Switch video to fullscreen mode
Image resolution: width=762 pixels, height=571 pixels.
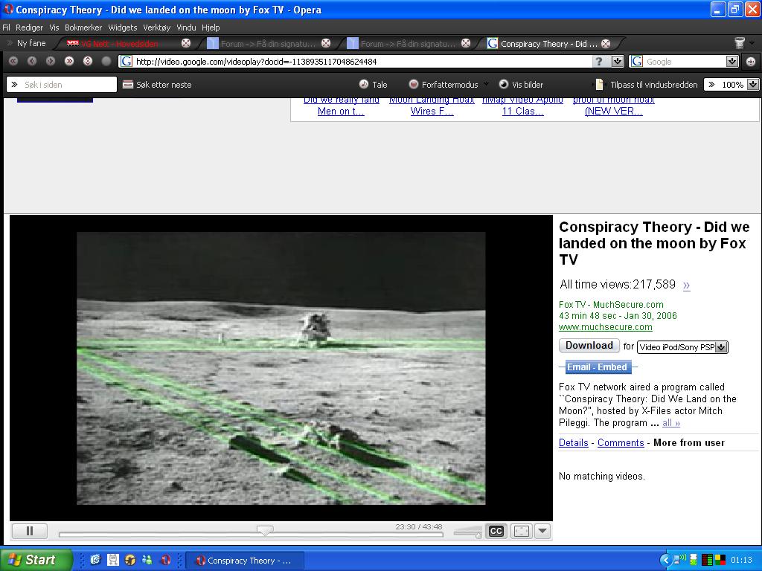pyautogui.click(x=522, y=531)
